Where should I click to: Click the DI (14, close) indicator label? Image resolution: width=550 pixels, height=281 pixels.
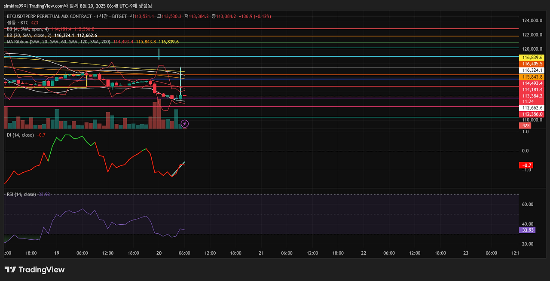(x=20, y=135)
